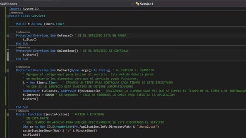Click comment 'SI EL SERVICIO ESTA EN PAUSA'

coord(102,36)
